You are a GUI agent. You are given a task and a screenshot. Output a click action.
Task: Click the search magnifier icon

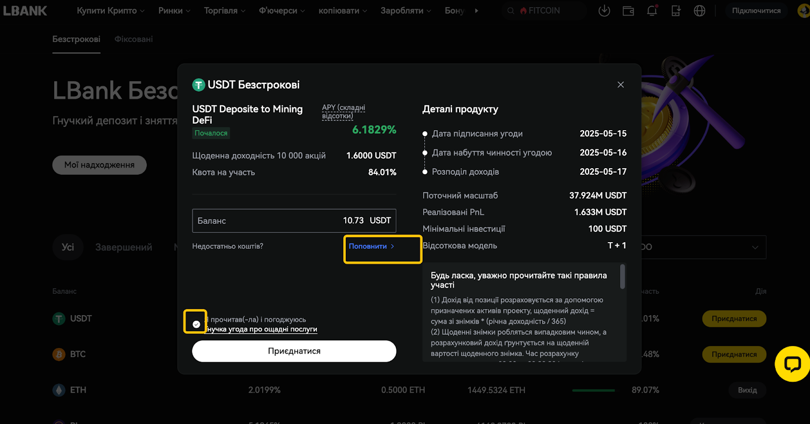511,11
